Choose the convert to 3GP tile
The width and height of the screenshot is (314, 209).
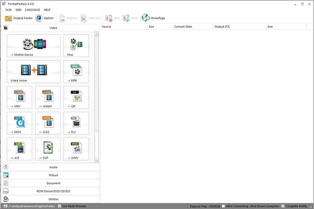47,149
